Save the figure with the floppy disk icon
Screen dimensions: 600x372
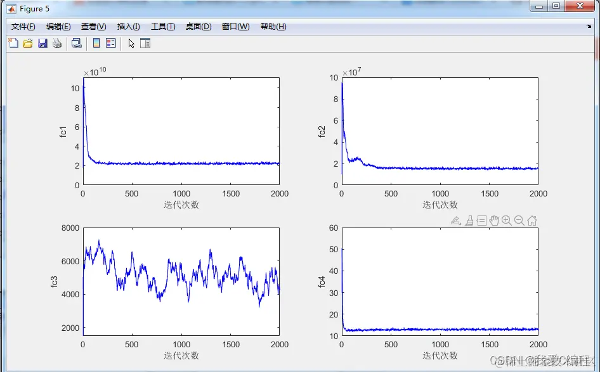point(42,43)
